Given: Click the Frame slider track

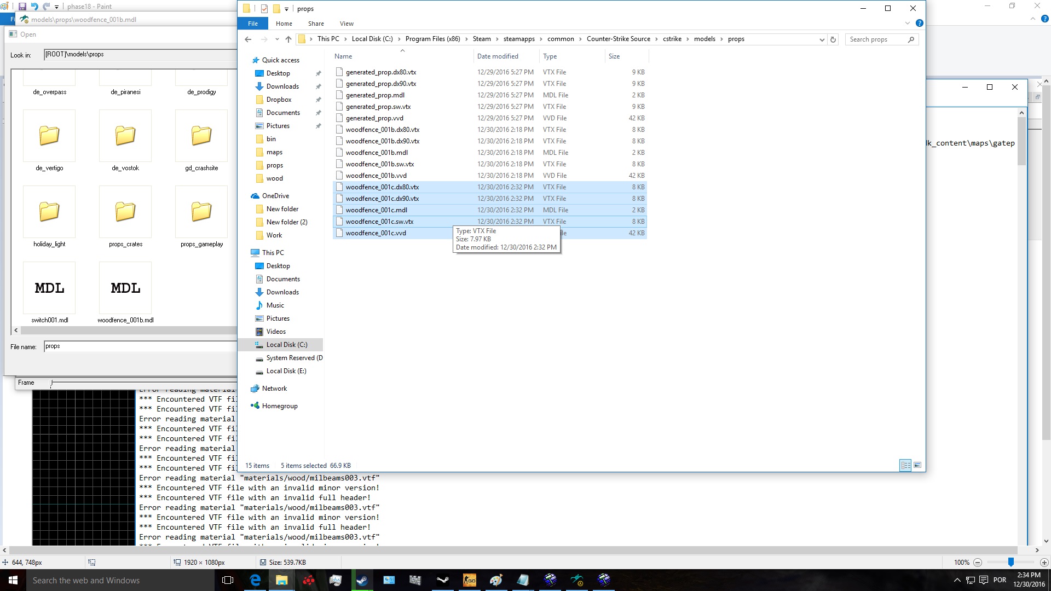Looking at the screenshot, I should pos(143,383).
